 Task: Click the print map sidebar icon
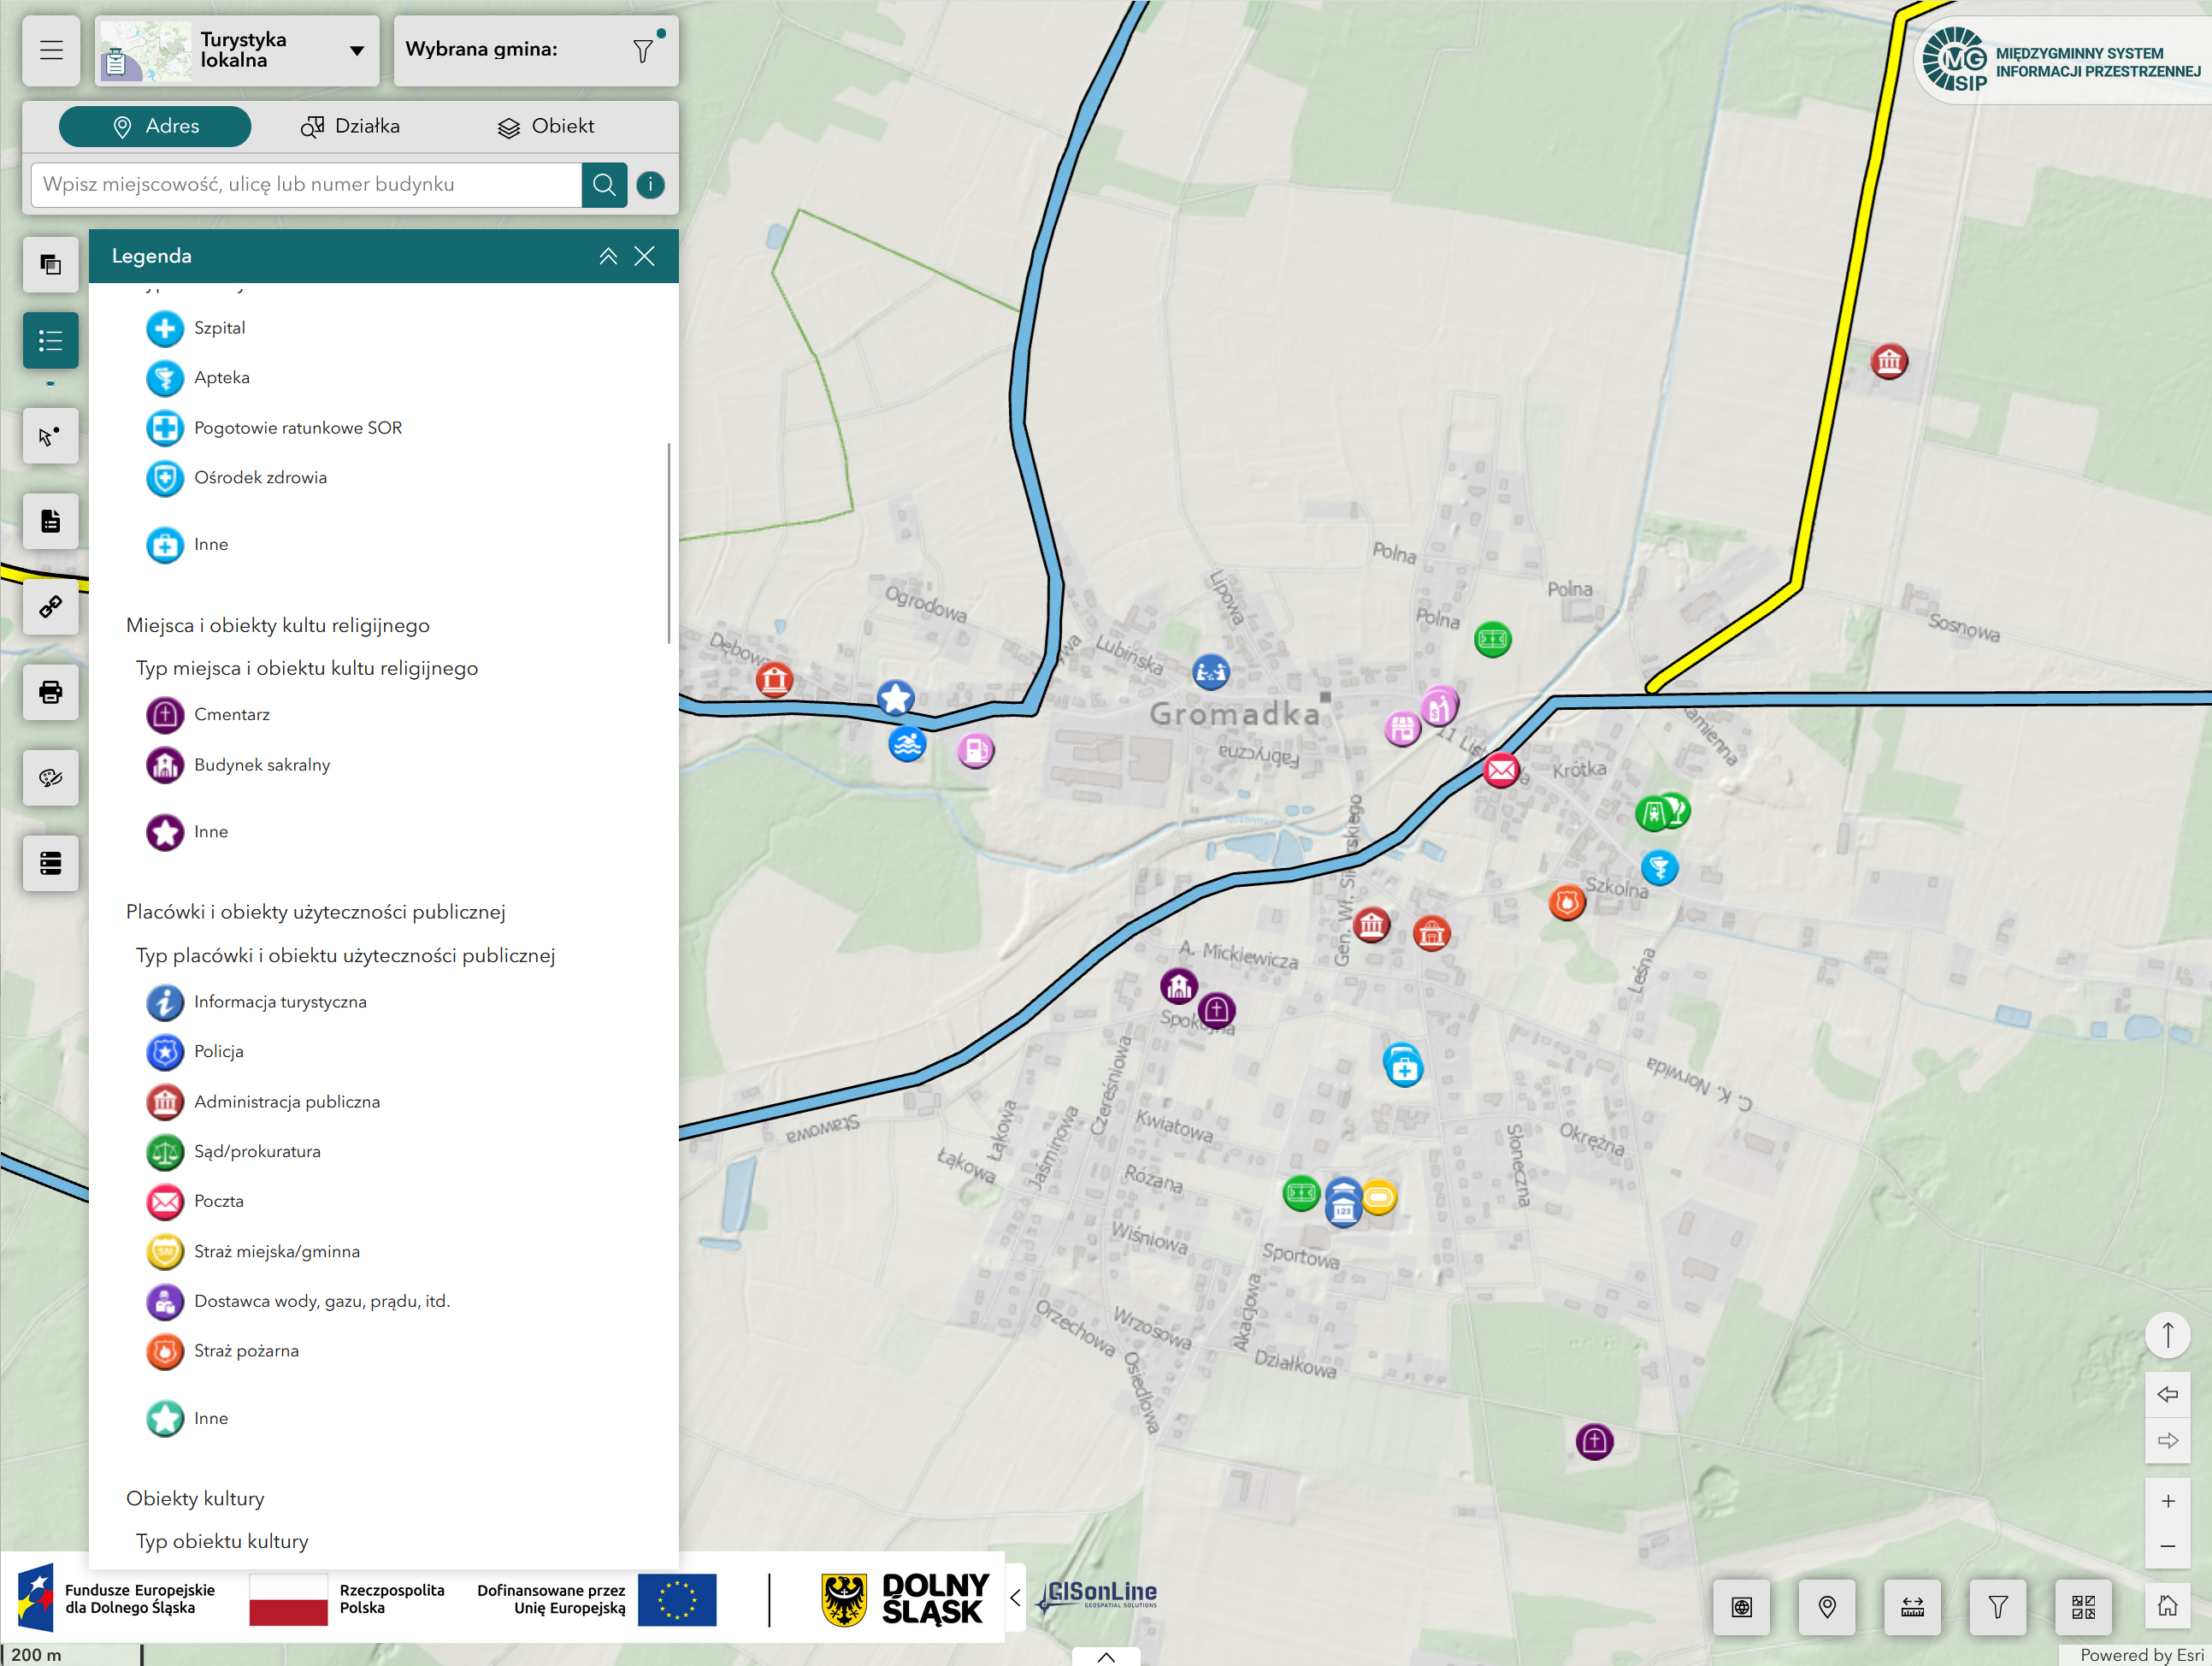tap(51, 692)
